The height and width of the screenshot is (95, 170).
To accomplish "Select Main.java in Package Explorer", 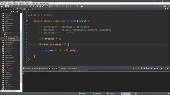I will tap(11, 39).
